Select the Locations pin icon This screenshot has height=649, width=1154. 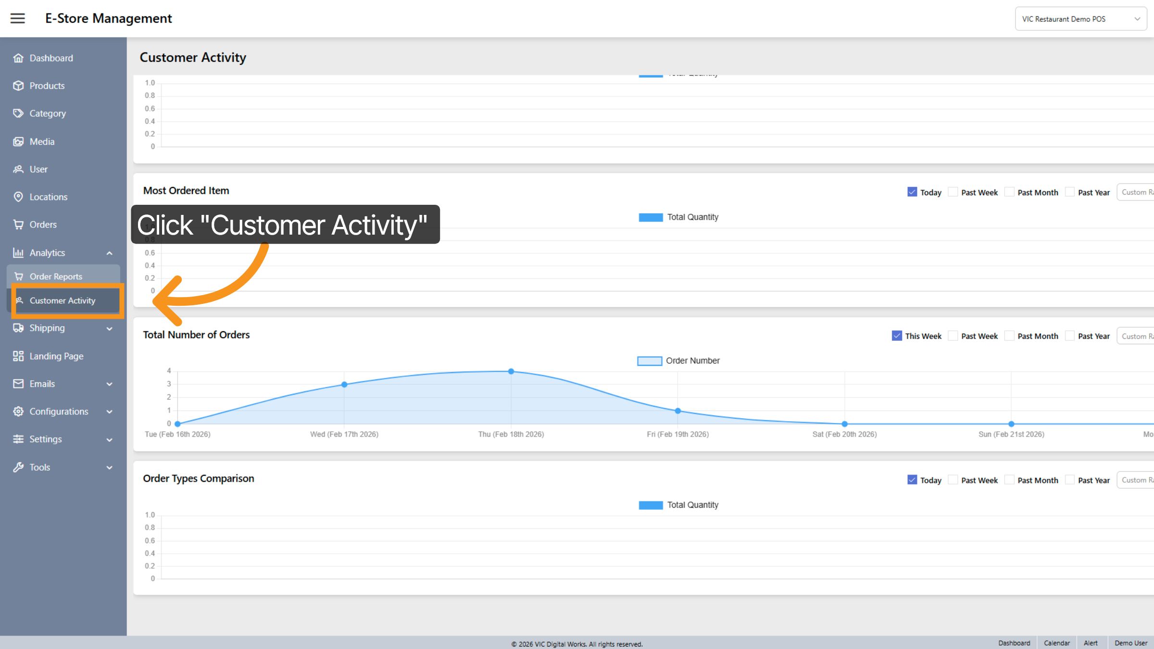pos(18,197)
